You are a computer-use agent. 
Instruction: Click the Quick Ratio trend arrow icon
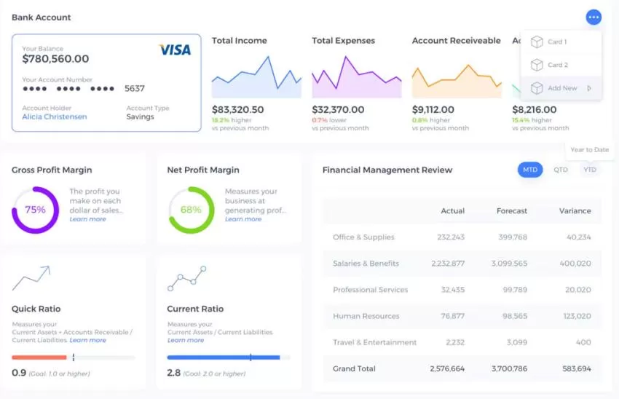tap(31, 278)
